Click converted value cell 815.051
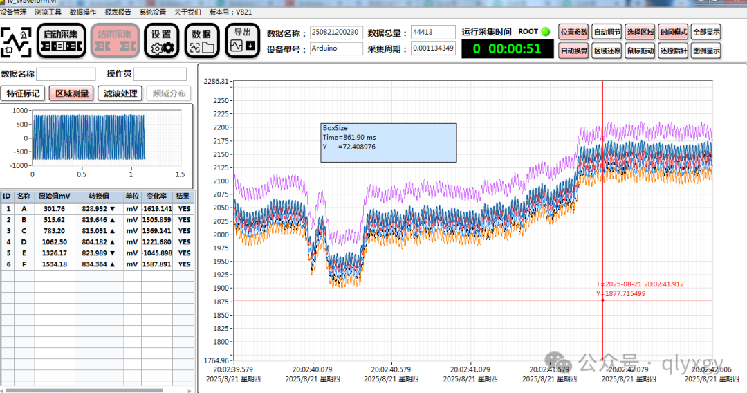 click(x=99, y=231)
